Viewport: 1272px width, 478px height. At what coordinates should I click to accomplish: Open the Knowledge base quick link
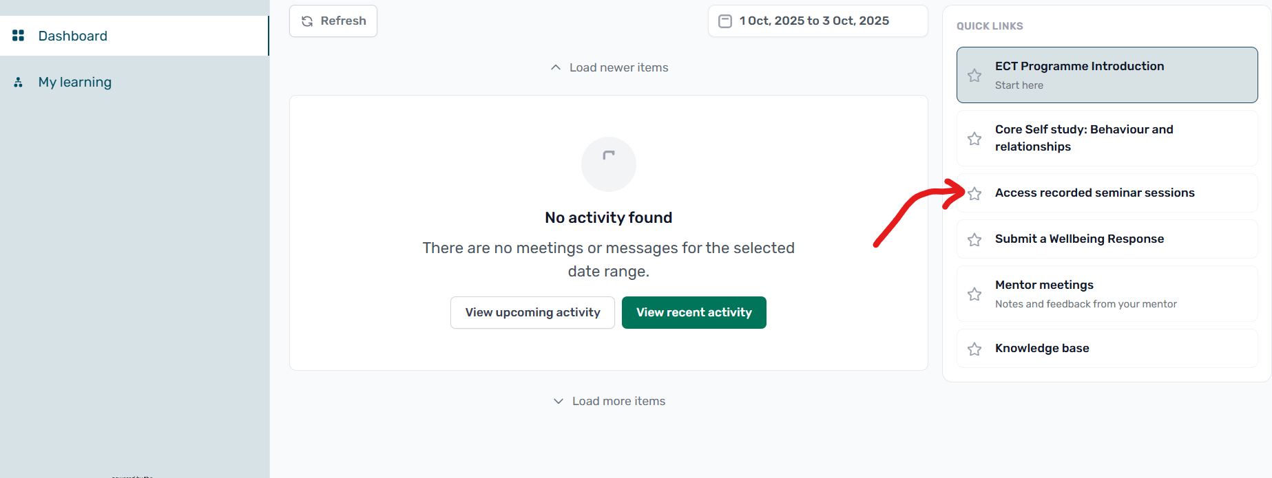(1042, 348)
